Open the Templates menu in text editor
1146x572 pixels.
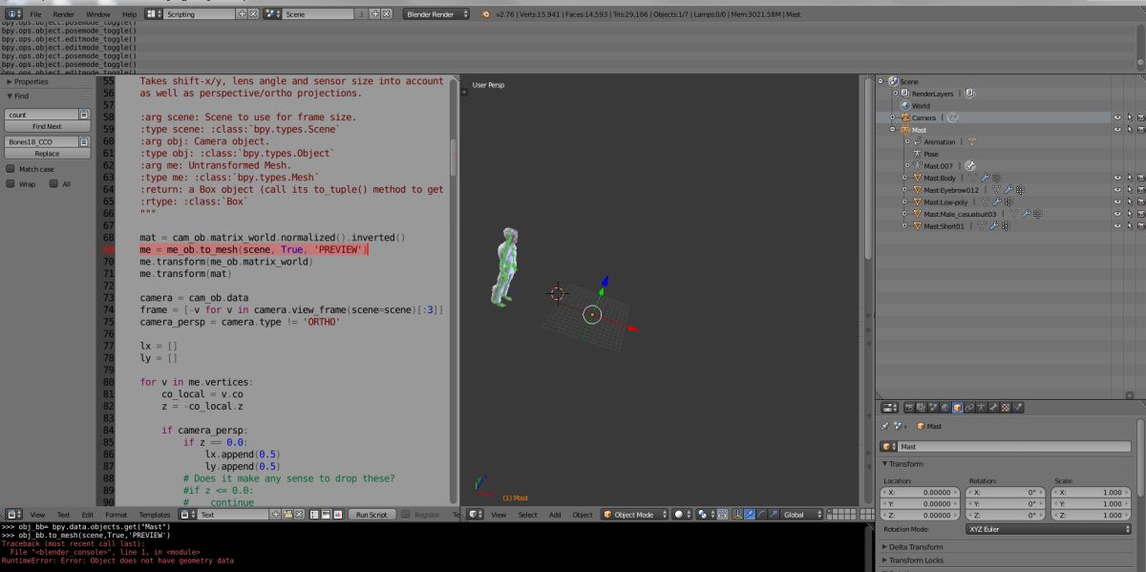point(155,514)
